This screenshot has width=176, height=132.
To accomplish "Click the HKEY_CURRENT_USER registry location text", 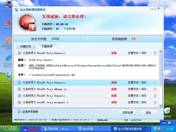I will pos(92,67).
